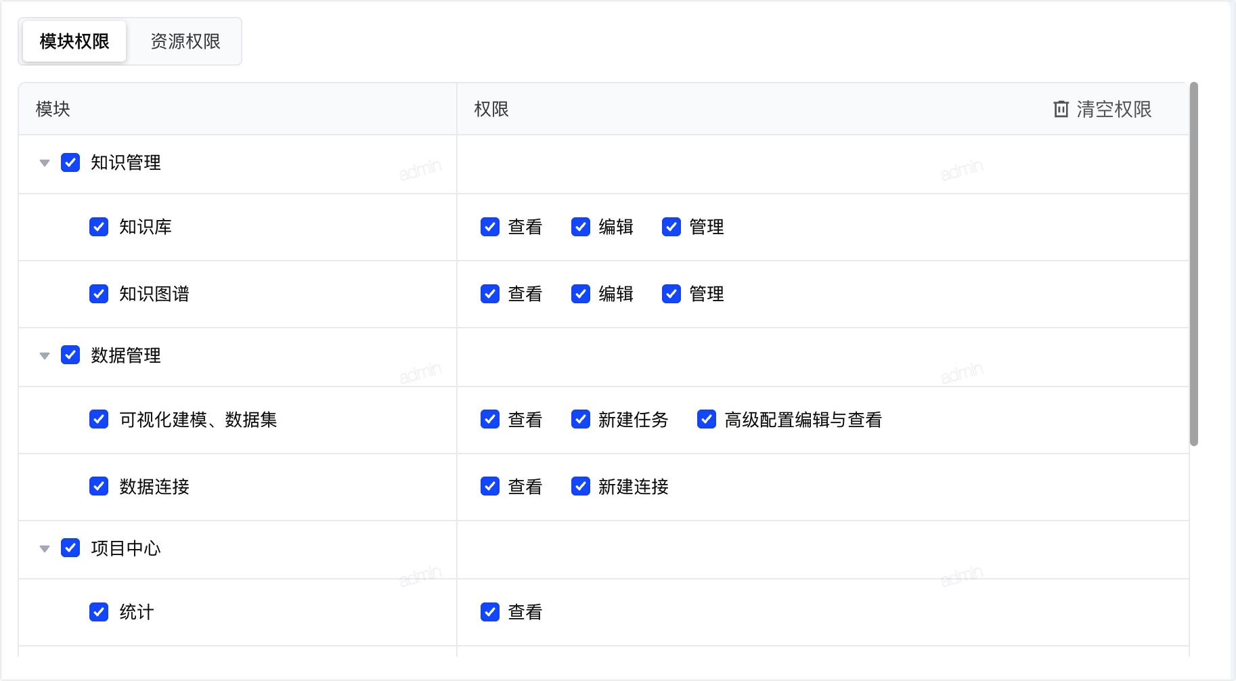Toggle 查看 permission for 数据连接
The image size is (1236, 681).
click(490, 486)
